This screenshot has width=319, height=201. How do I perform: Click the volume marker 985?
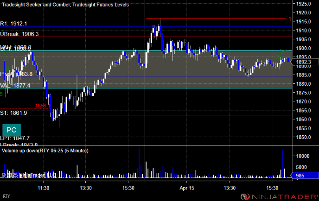coord(305,176)
